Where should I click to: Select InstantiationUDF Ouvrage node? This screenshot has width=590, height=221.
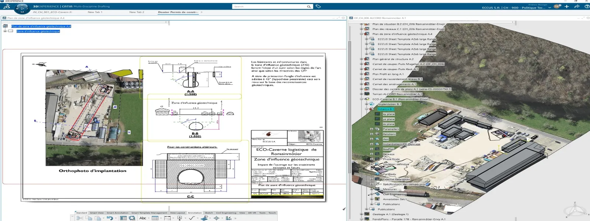point(401,144)
